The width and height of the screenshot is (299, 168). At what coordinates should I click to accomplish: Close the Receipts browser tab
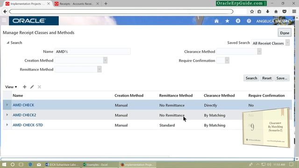click(x=98, y=4)
